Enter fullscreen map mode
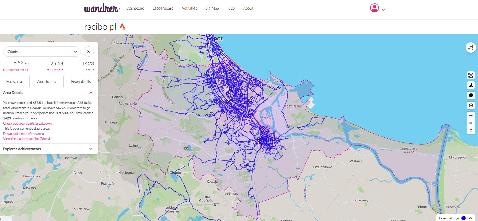 click(471, 75)
